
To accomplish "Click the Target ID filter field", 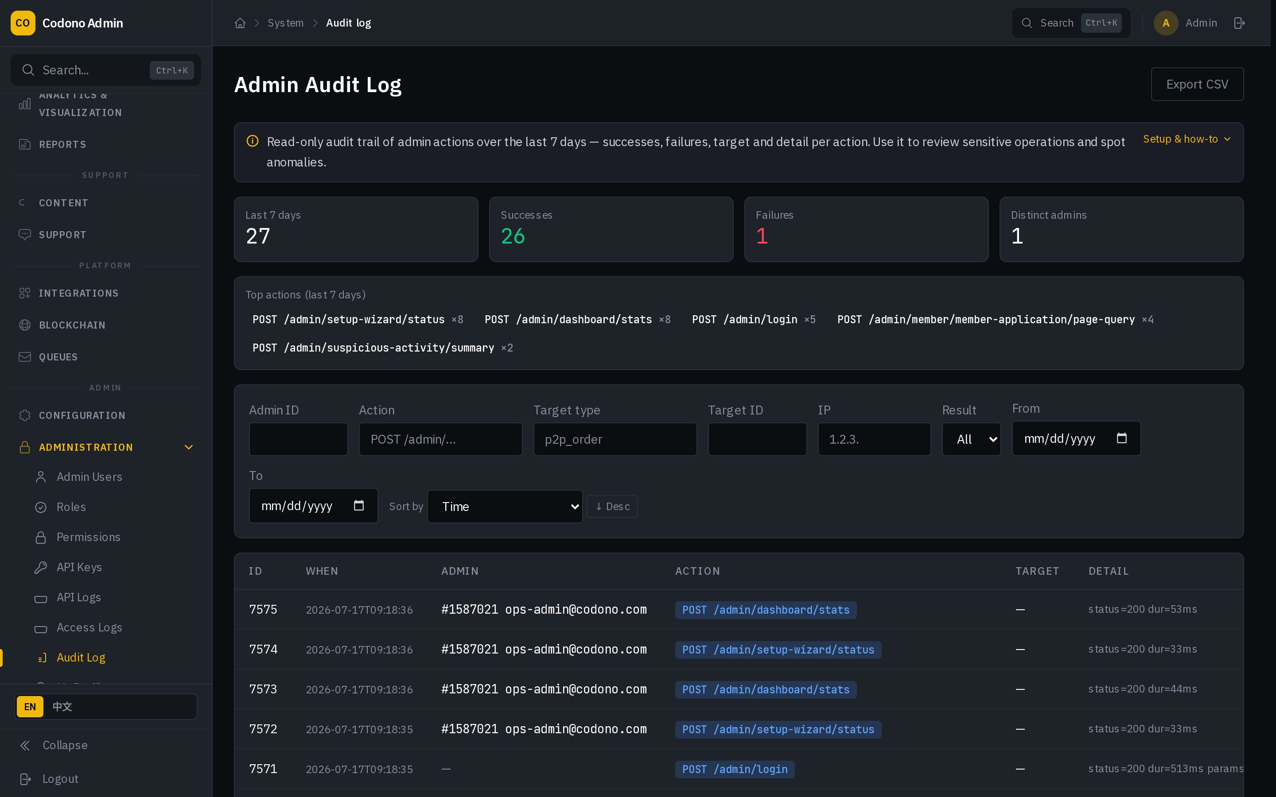I will (x=757, y=439).
